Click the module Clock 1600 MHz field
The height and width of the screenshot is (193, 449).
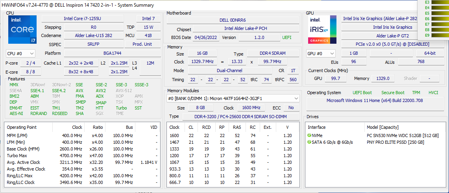point(251,108)
